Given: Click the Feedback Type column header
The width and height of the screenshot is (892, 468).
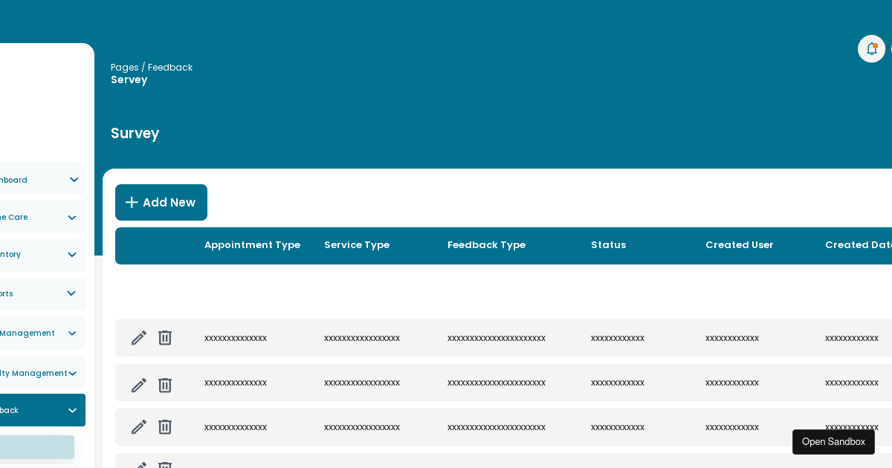Looking at the screenshot, I should (x=486, y=245).
